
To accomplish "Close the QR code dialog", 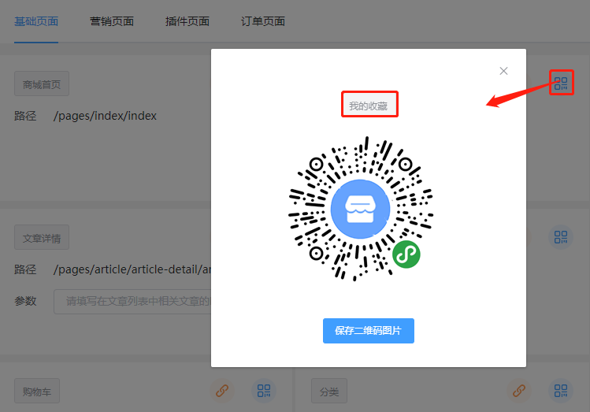I will pyautogui.click(x=503, y=71).
